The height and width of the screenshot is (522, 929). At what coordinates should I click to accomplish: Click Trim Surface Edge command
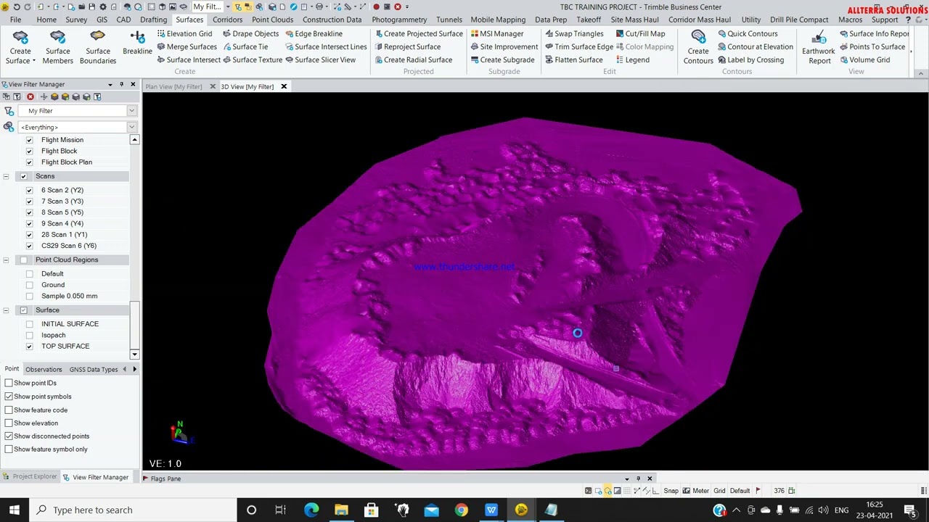579,47
